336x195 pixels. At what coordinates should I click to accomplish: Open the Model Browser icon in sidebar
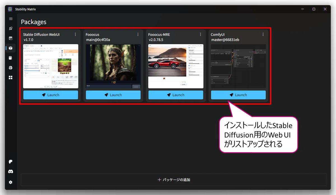11,68
